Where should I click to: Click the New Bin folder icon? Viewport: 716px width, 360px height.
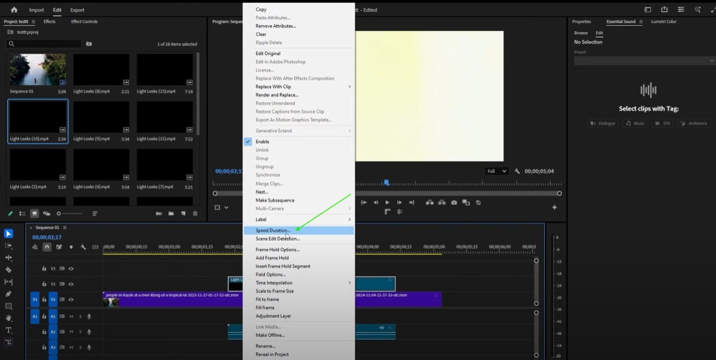(171, 214)
